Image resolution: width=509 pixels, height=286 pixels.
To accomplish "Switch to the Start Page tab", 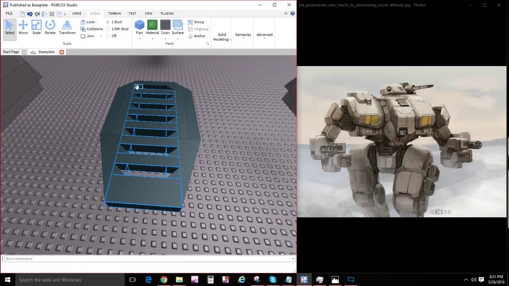I will tap(11, 52).
